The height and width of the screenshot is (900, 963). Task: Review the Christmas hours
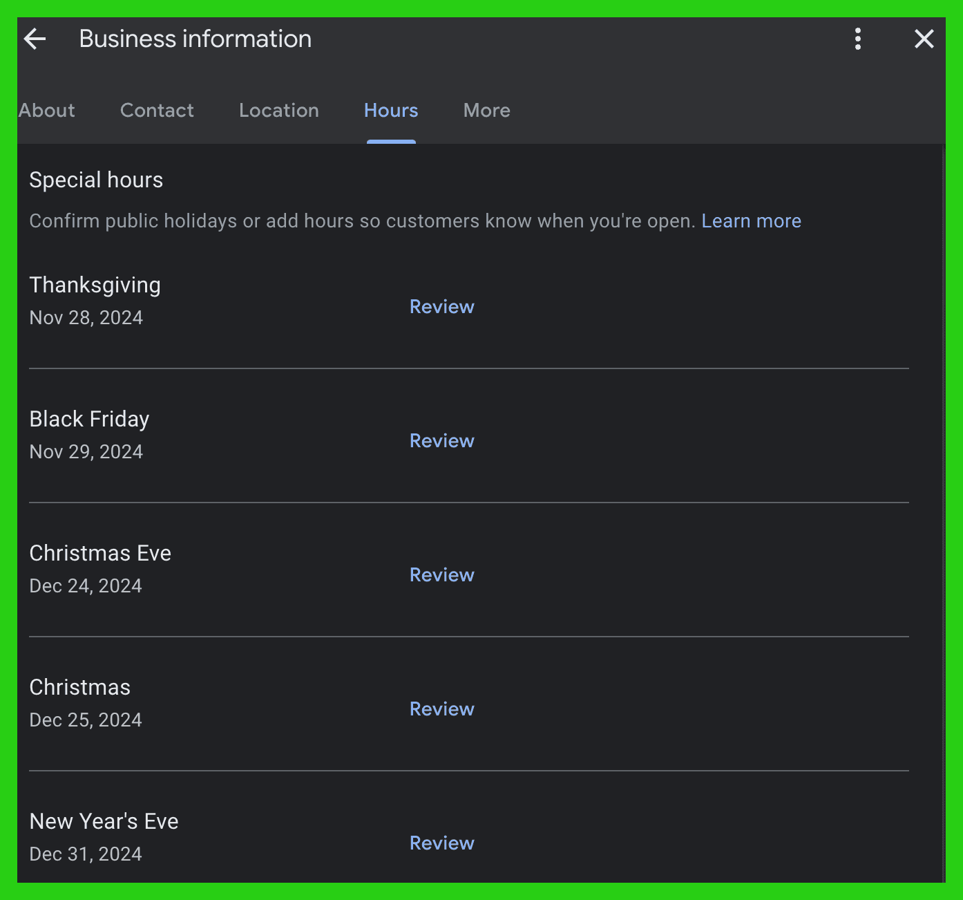[x=441, y=709]
